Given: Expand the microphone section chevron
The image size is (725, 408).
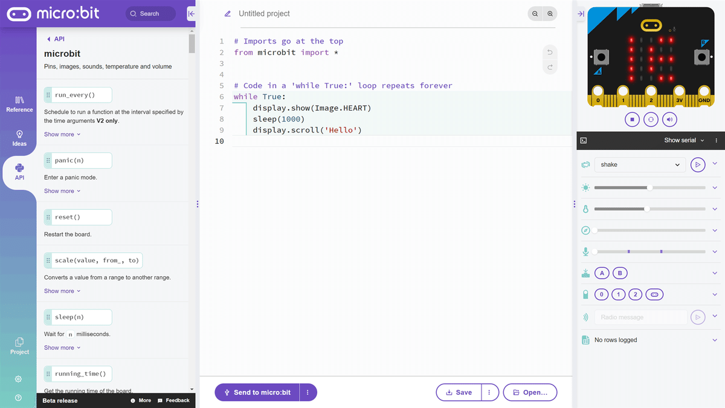Looking at the screenshot, I should tap(715, 251).
